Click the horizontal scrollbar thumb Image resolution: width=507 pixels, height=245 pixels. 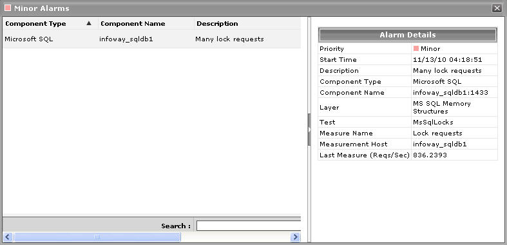pyautogui.click(x=97, y=237)
